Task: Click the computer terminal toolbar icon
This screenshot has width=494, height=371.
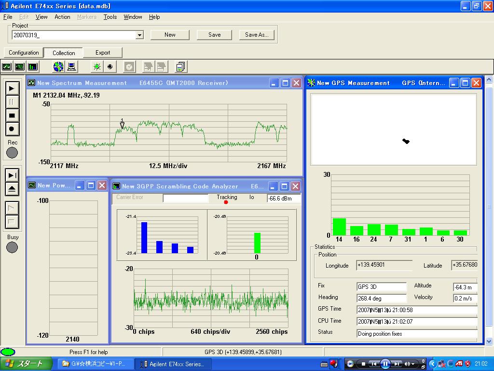Action: pos(71,67)
